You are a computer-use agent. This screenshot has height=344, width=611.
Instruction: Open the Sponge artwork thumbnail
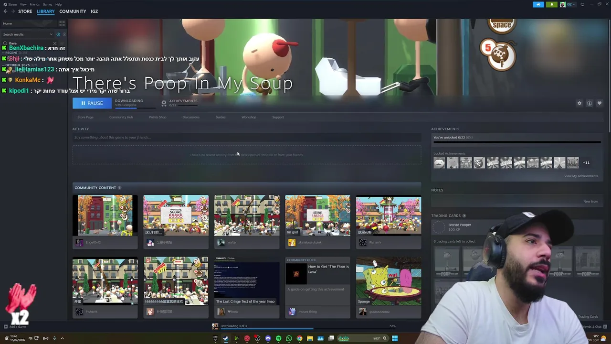(x=389, y=281)
